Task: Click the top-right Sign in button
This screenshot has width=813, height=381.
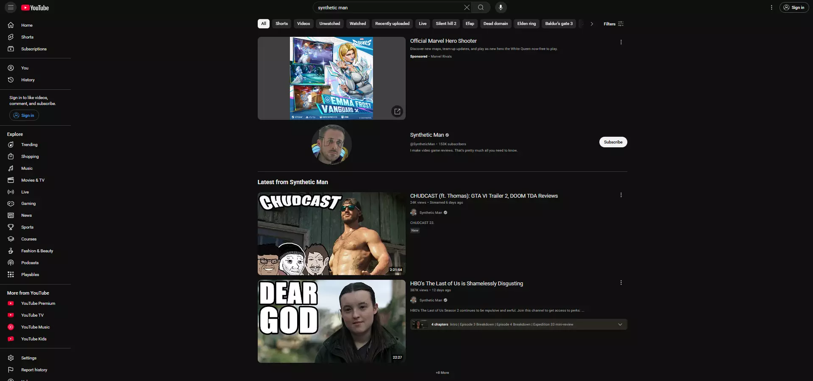Action: coord(794,8)
